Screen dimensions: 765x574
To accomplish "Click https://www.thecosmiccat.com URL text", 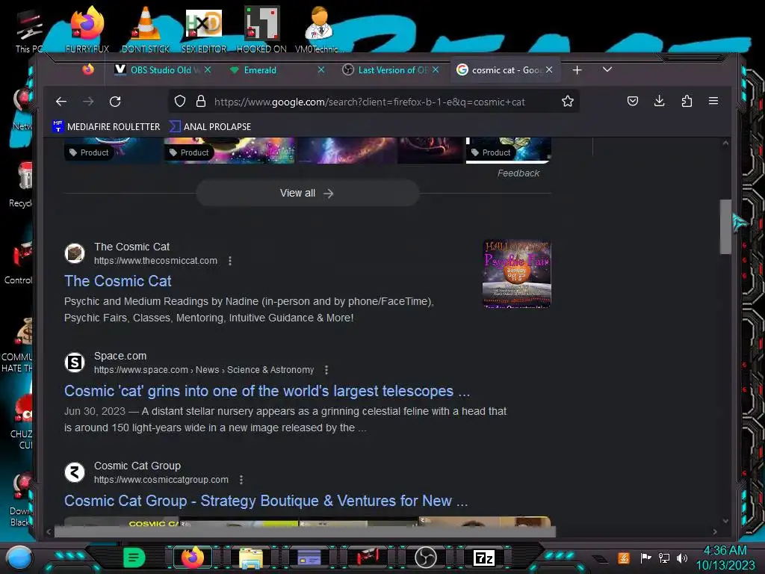I will point(155,261).
